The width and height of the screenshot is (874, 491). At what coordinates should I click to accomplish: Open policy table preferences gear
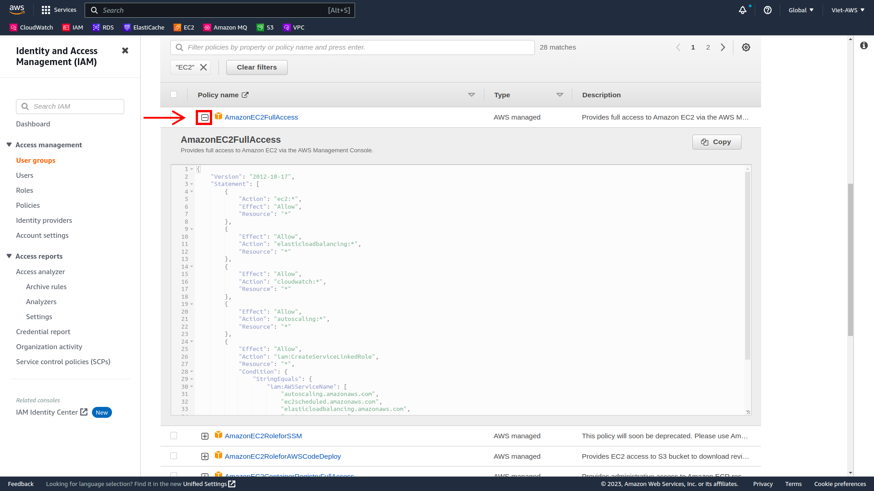[x=746, y=47]
